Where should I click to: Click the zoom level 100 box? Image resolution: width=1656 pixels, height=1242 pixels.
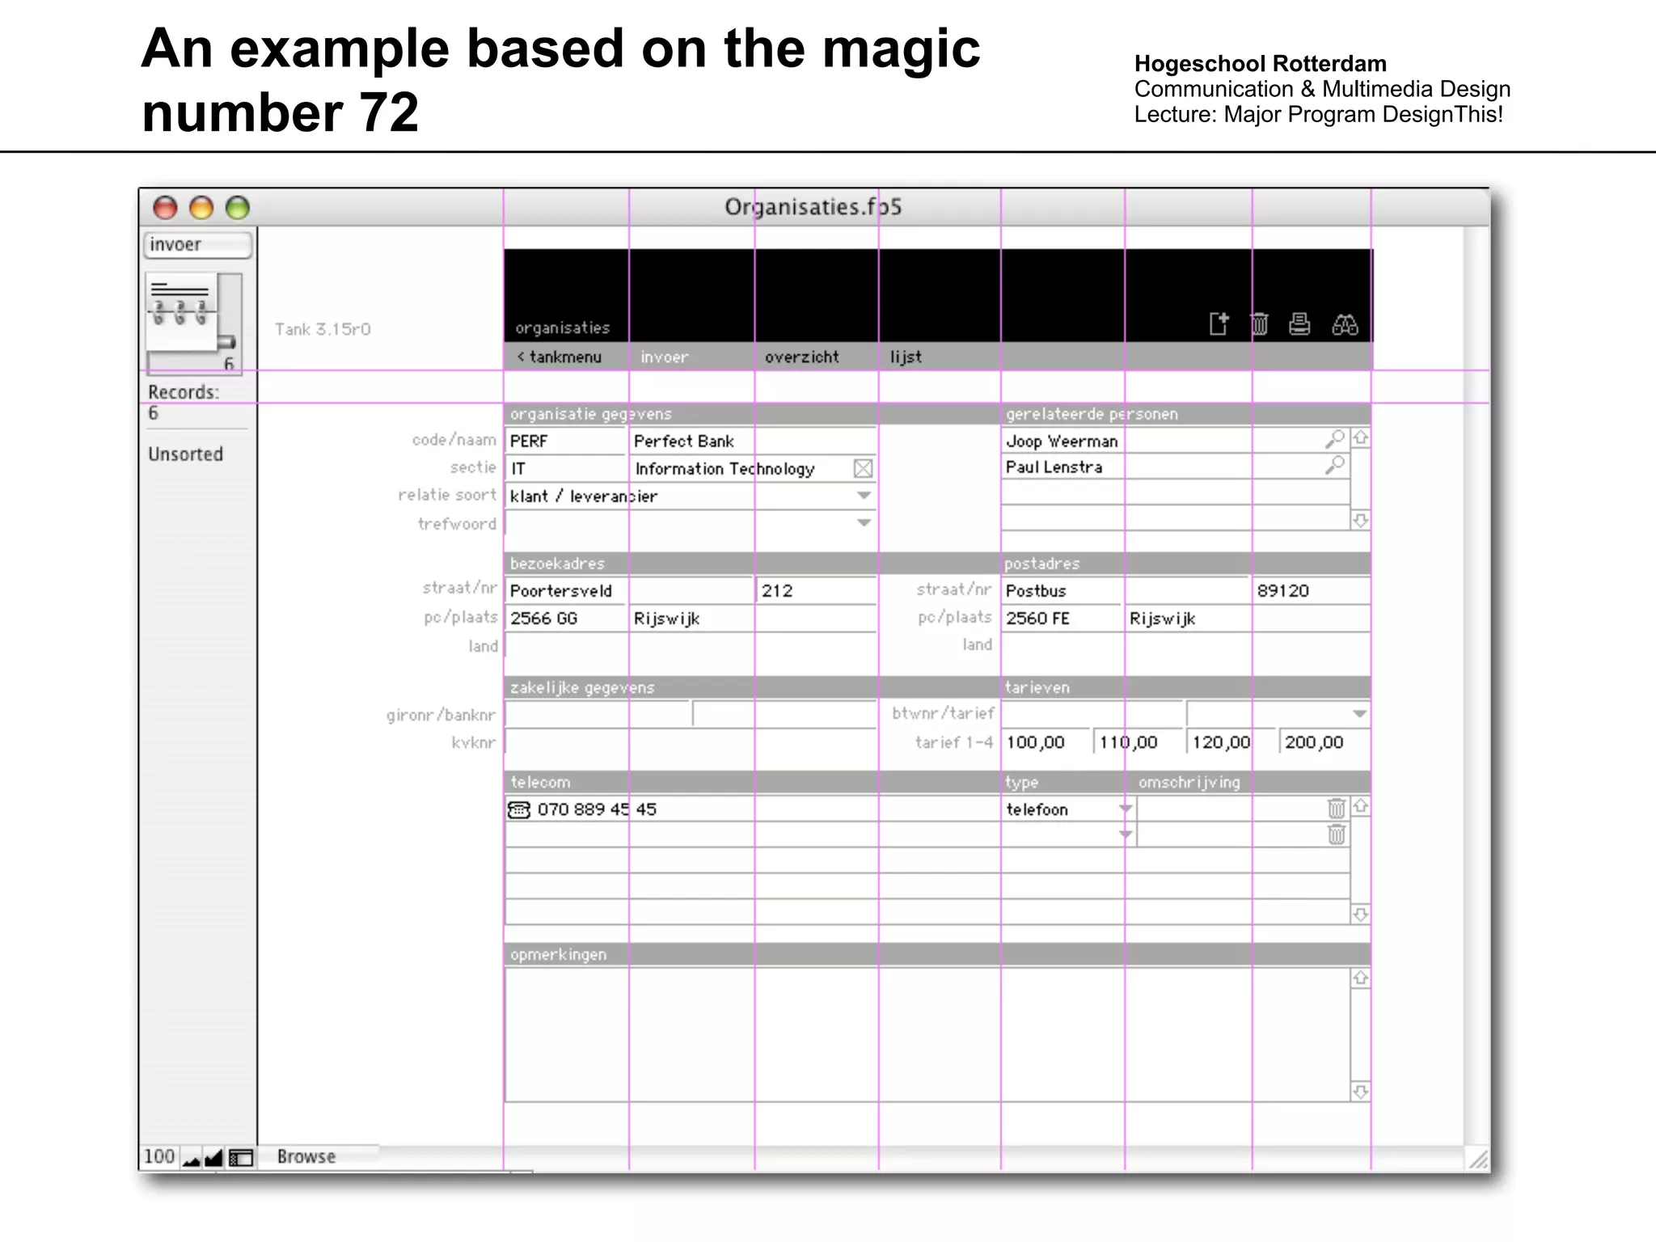159,1157
